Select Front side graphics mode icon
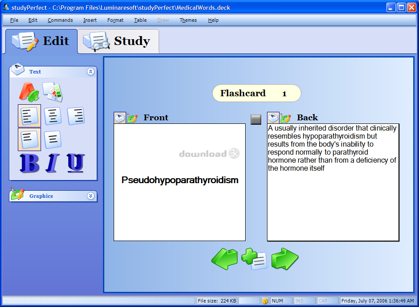Screen dimensions: 419x307 coord(132,118)
